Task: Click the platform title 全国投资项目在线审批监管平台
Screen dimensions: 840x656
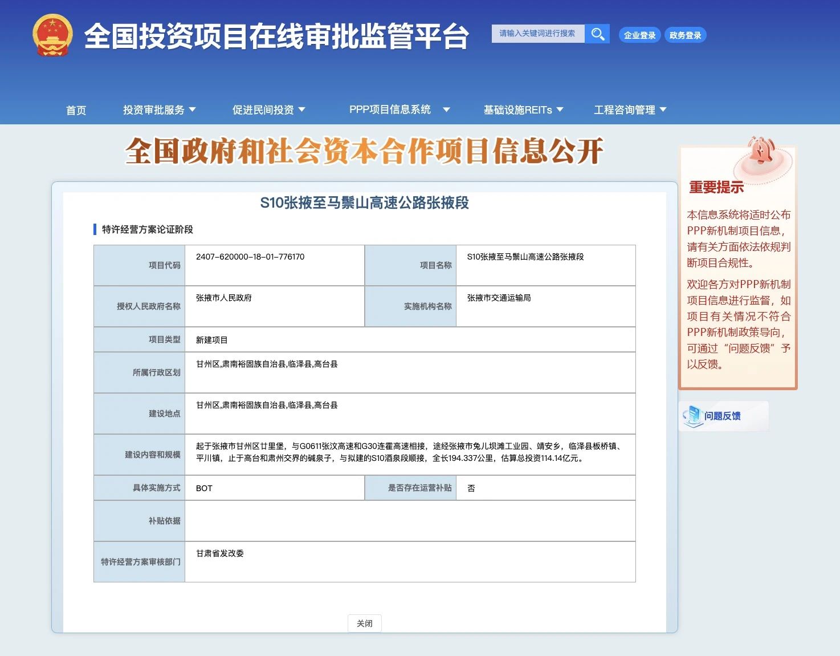Action: (277, 37)
